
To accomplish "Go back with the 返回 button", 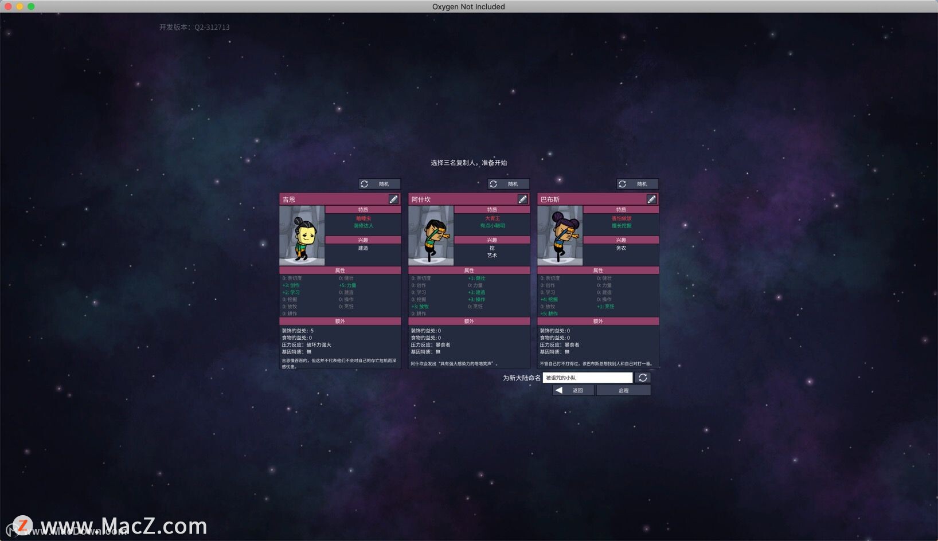I will [x=573, y=390].
